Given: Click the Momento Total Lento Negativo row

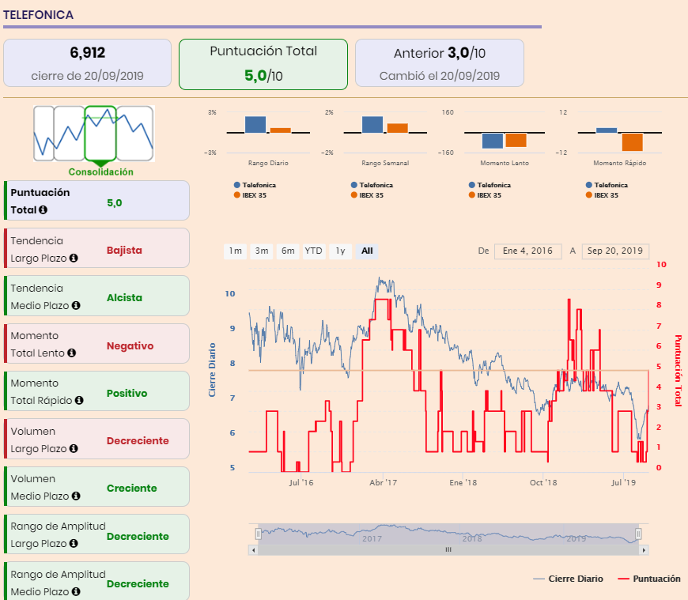Looking at the screenshot, I should point(97,343).
